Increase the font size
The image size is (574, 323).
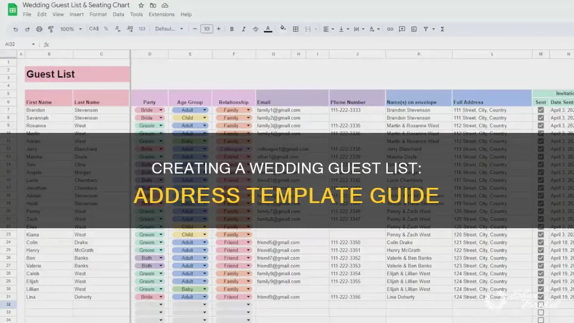pos(219,29)
